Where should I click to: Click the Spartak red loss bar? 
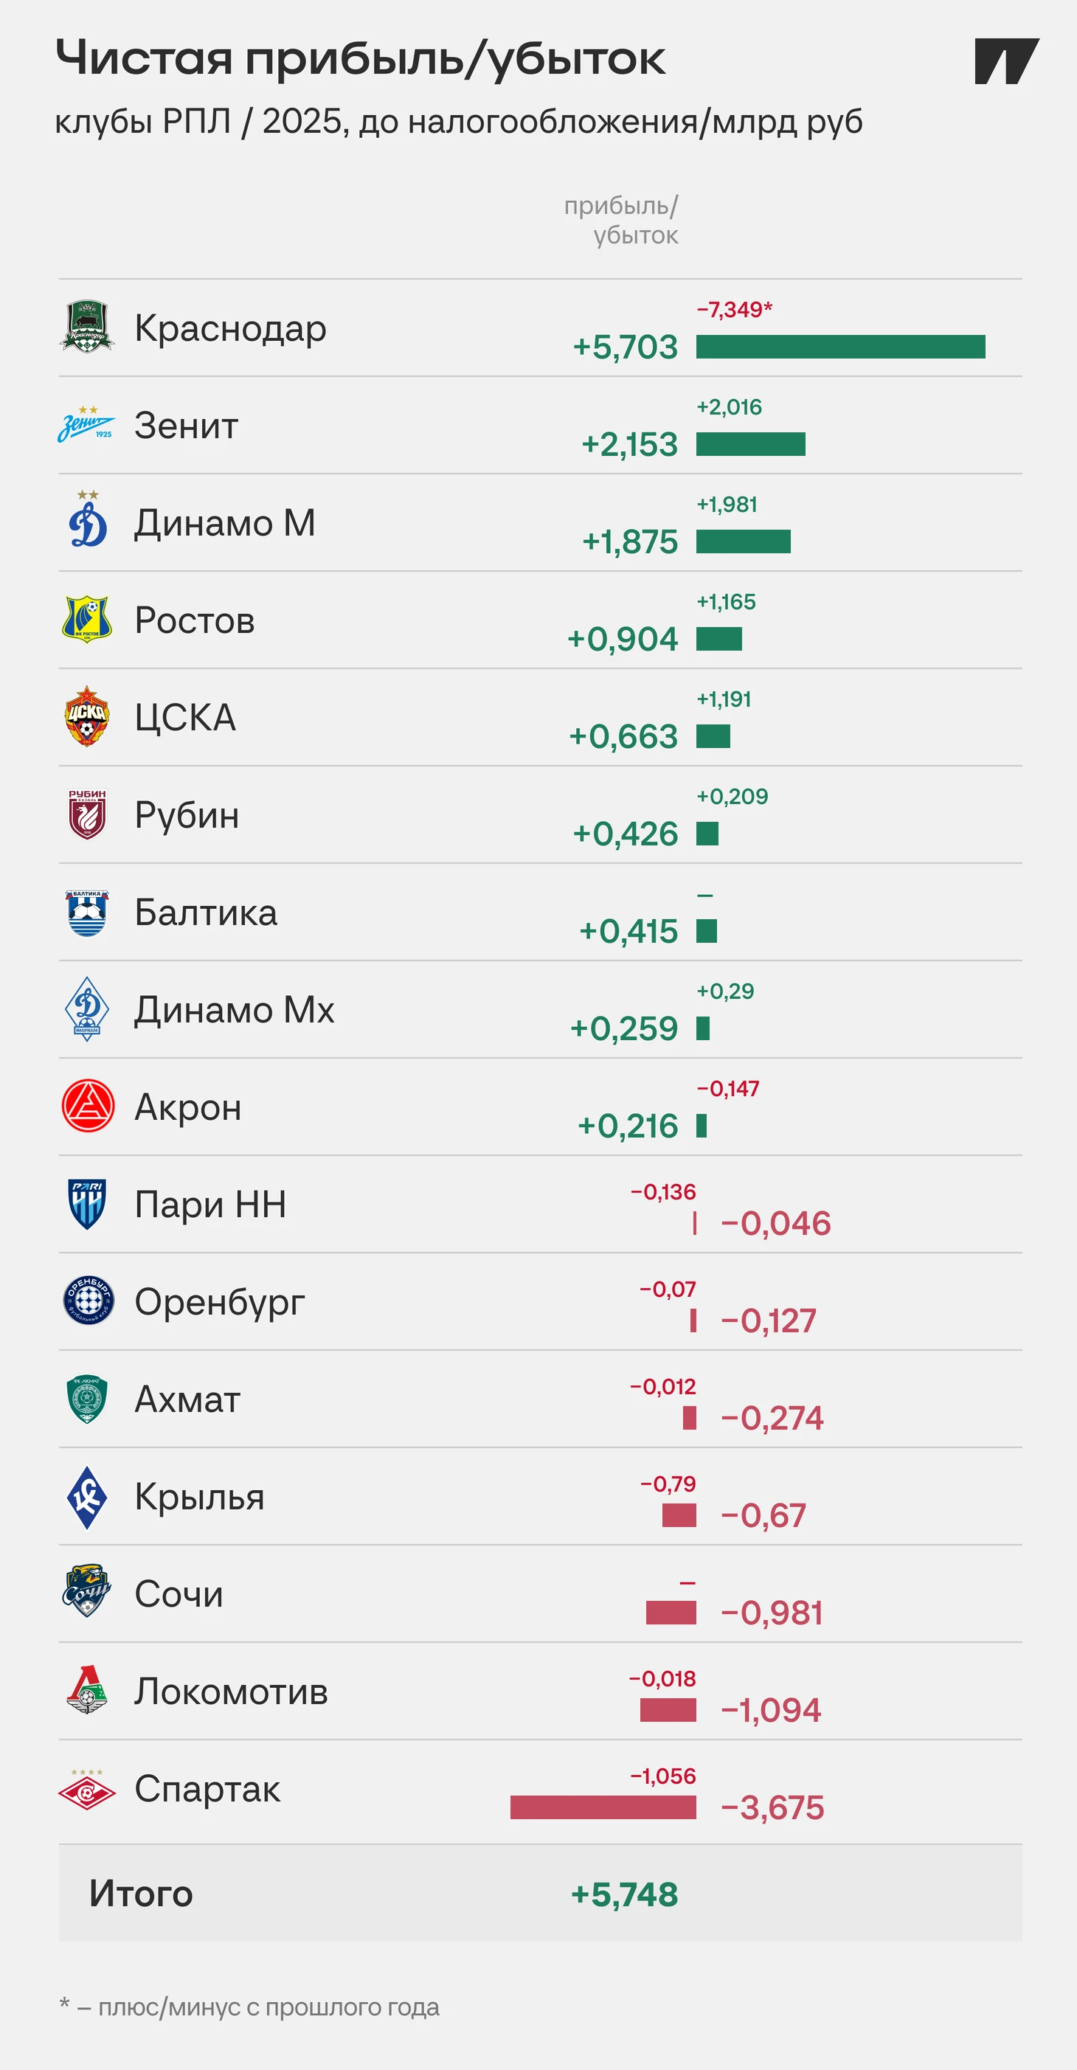(603, 1807)
